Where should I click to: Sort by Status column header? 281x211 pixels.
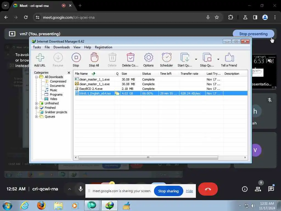tap(150, 74)
